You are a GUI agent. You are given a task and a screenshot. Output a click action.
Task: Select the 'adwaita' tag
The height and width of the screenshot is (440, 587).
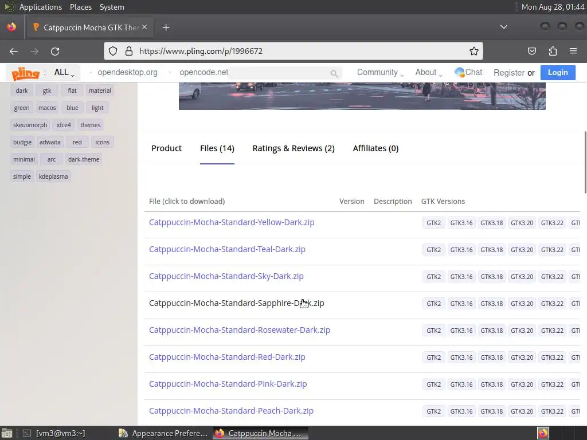pyautogui.click(x=50, y=142)
